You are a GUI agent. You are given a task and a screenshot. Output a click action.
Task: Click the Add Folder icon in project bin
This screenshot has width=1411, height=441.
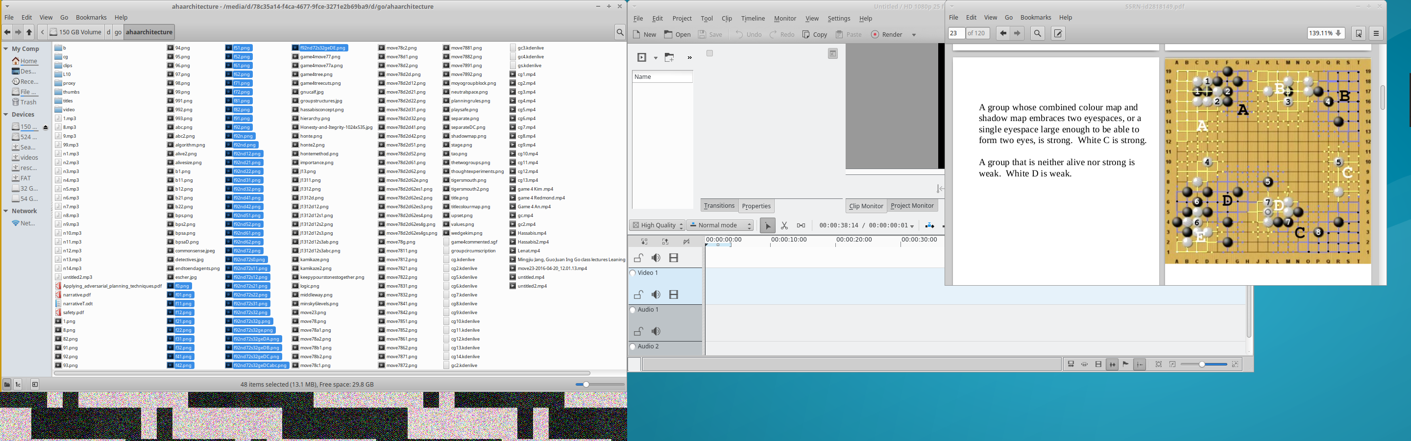(669, 57)
